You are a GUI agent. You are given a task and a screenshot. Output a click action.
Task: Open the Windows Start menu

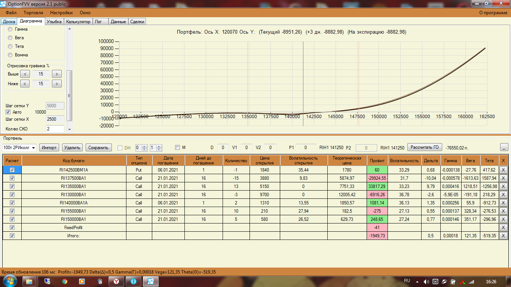tap(10, 281)
